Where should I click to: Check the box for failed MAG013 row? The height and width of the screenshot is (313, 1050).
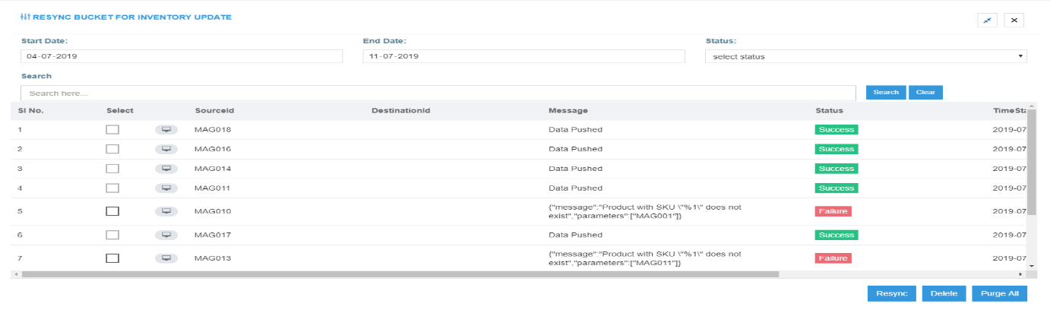coord(112,258)
